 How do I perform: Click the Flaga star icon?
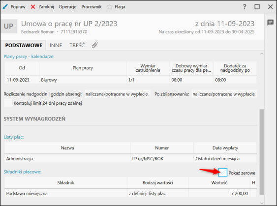click(x=110, y=7)
